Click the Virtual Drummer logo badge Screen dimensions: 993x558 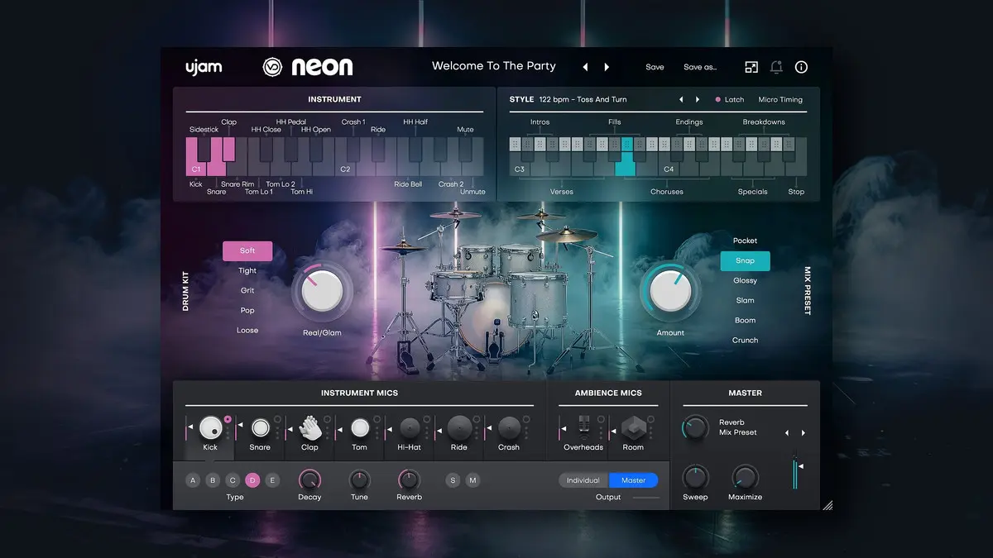(x=272, y=67)
